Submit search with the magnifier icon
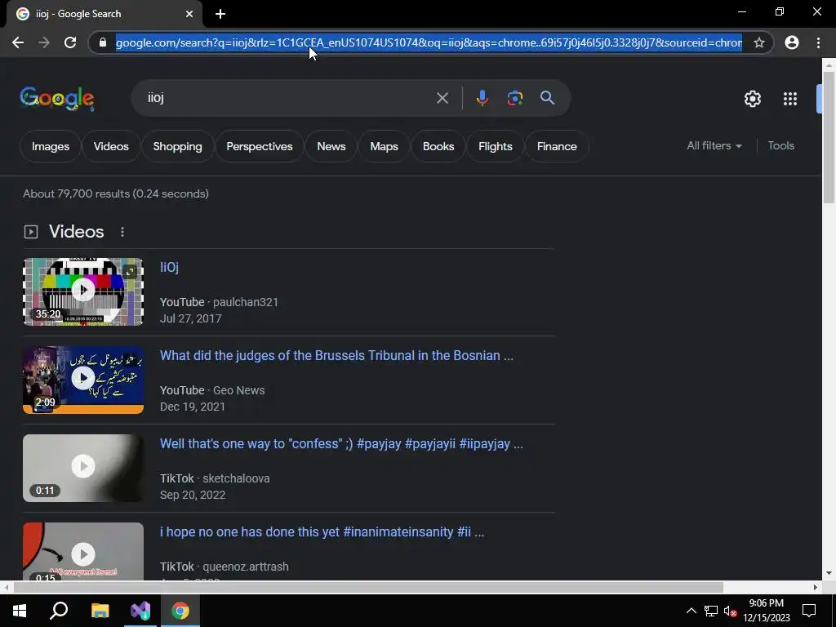The height and width of the screenshot is (627, 836). (547, 98)
